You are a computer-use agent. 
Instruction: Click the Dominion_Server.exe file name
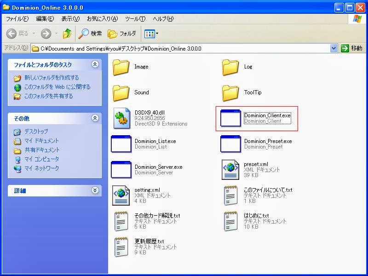click(x=158, y=167)
